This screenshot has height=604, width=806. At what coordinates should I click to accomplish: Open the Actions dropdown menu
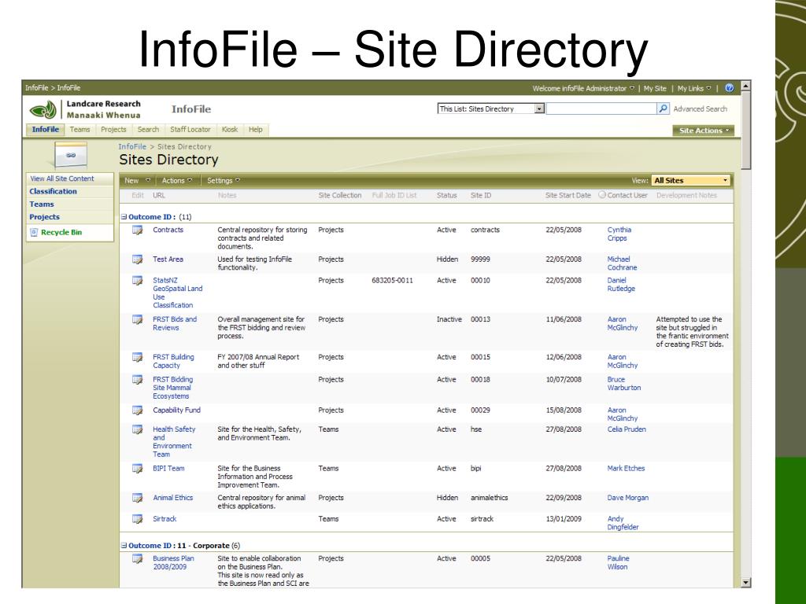pos(177,181)
